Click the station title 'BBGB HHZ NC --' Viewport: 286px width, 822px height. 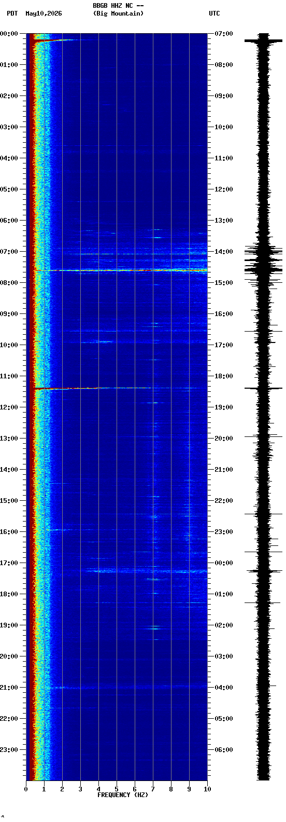pyautogui.click(x=118, y=6)
